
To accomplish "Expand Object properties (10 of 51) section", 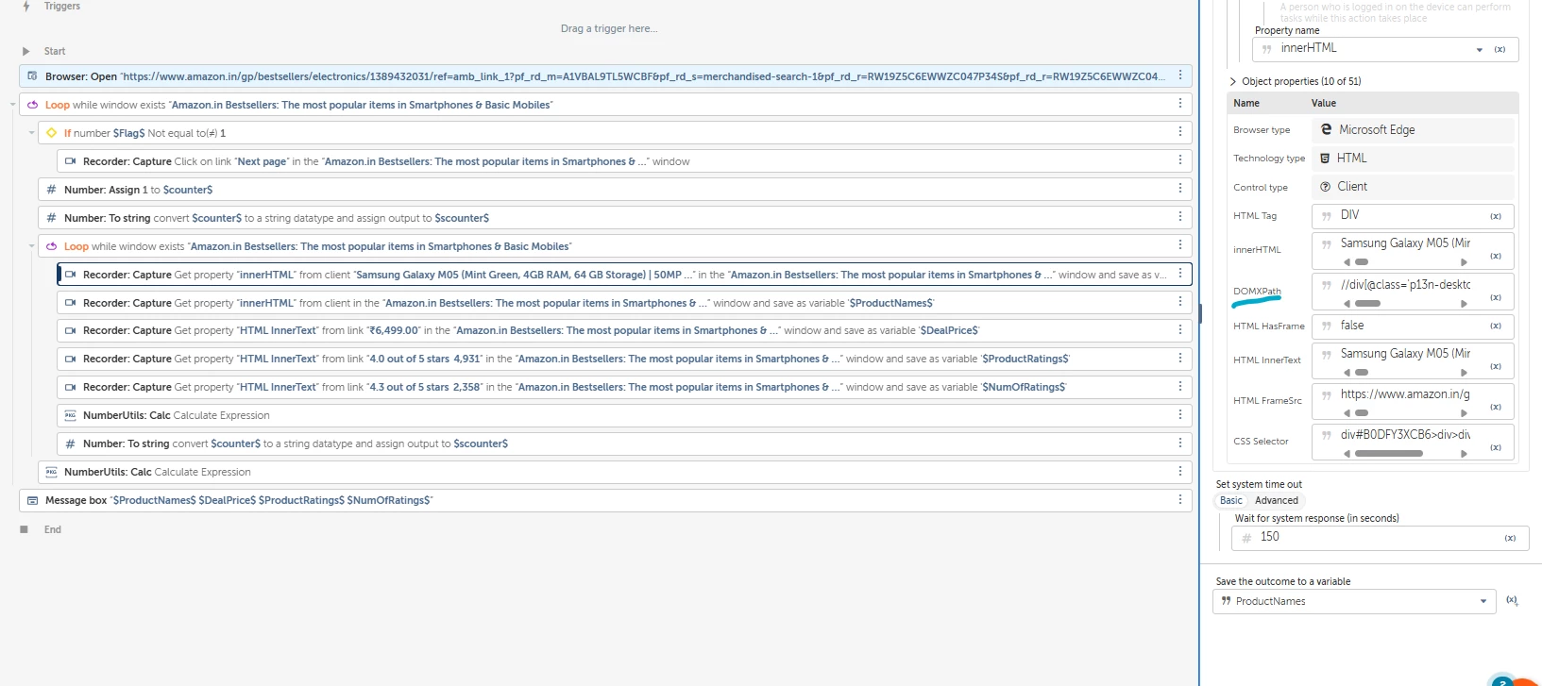I will point(1233,81).
